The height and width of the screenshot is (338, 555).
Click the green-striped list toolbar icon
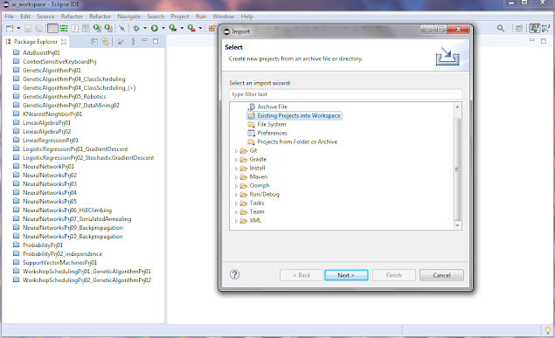click(64, 28)
